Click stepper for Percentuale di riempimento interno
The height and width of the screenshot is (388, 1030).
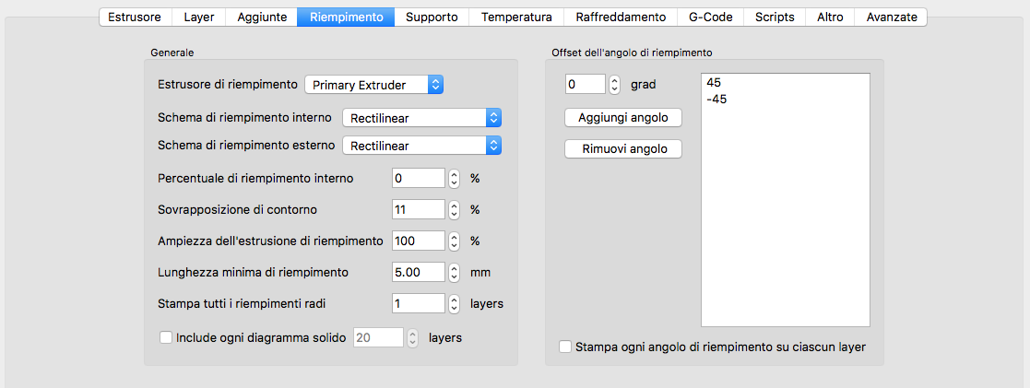454,178
